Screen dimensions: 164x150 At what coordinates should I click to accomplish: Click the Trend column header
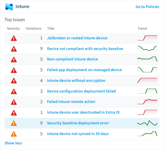coord(142,29)
